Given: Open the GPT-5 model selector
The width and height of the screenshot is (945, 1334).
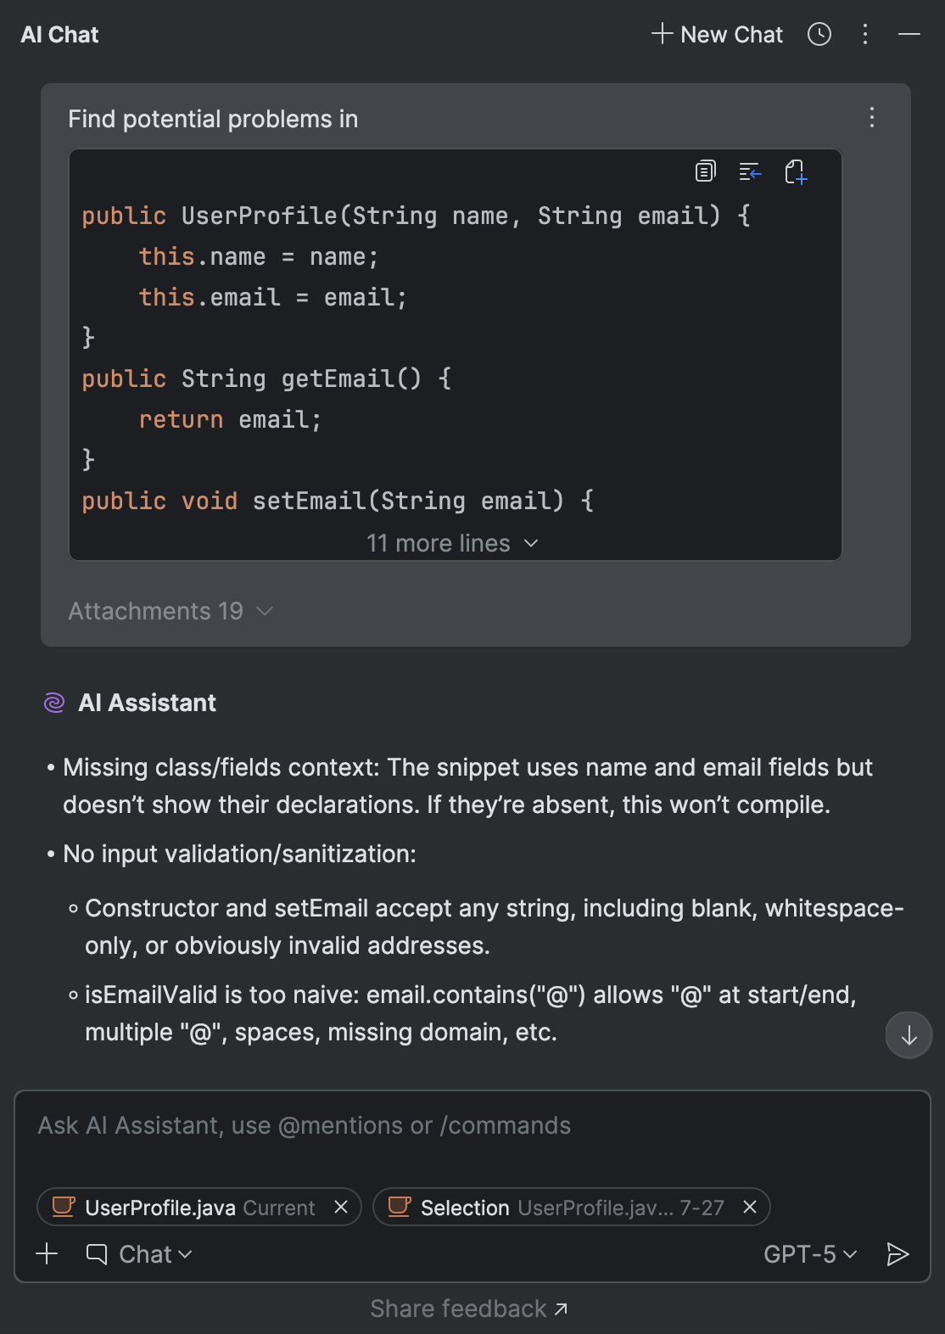Looking at the screenshot, I should point(810,1254).
